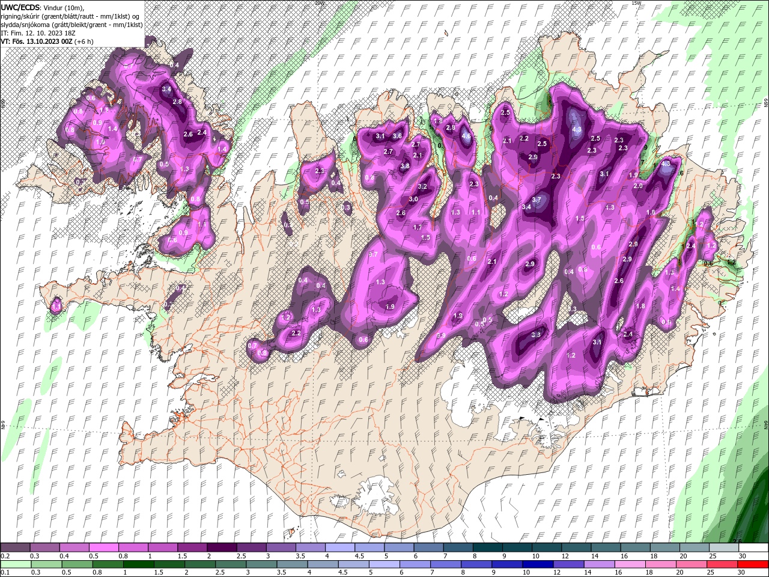
Task: Select the 'slydda/snjókoma' description line in the header
Action: point(71,24)
